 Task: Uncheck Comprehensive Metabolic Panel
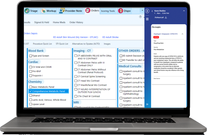31,91
